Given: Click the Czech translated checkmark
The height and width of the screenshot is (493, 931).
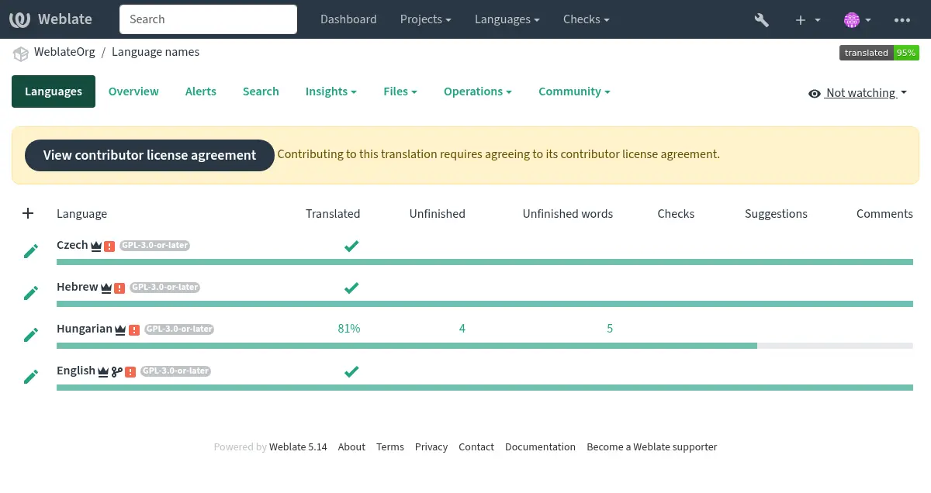Looking at the screenshot, I should pos(351,246).
